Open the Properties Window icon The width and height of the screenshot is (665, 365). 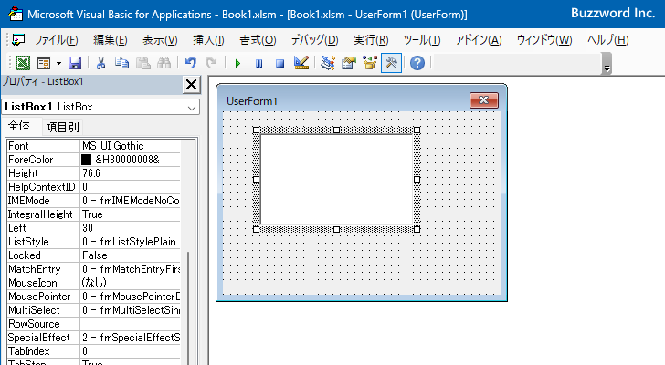point(349,63)
